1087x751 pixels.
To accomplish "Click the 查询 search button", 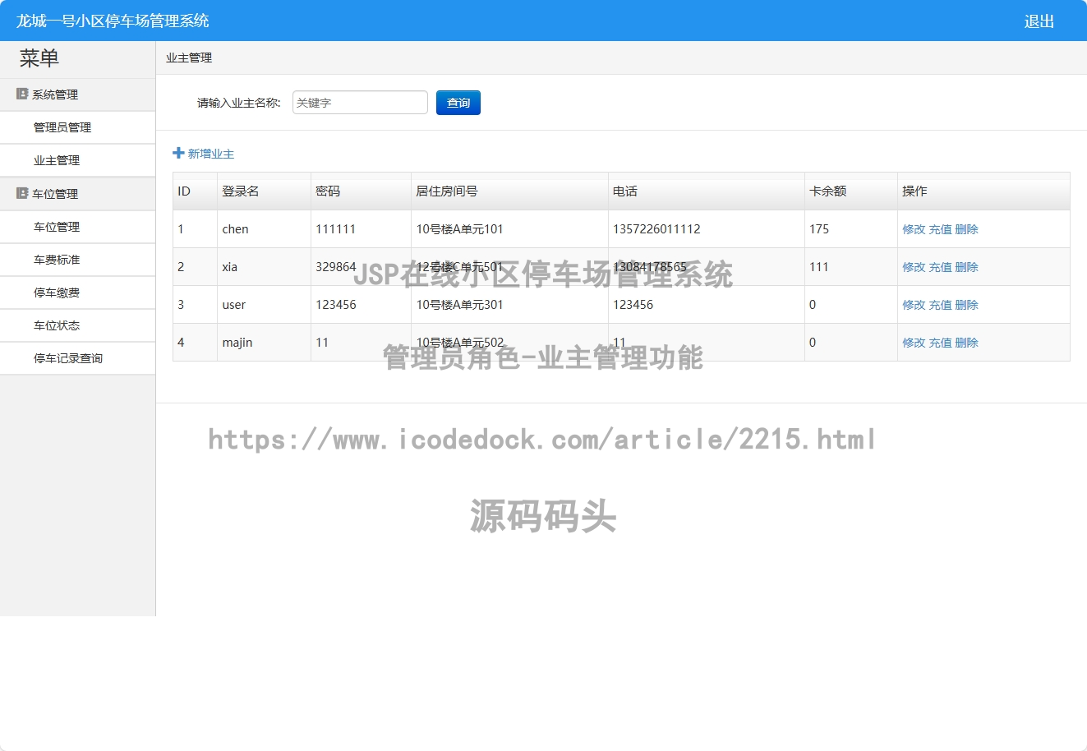I will coord(458,103).
